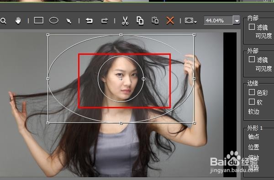The image size is (274, 180).
Task: Click the 可见度 label in 内部 group
Action: click(263, 36)
